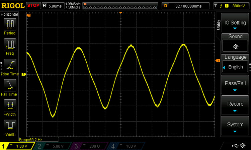Open the Record menu

click(x=235, y=106)
